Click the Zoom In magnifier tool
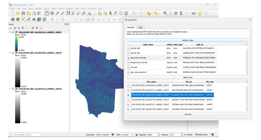This screenshot has height=140, width=261. [x=58, y=13]
